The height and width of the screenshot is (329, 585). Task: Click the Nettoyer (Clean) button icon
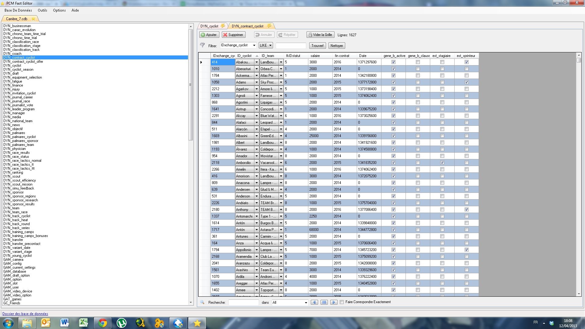337,45
